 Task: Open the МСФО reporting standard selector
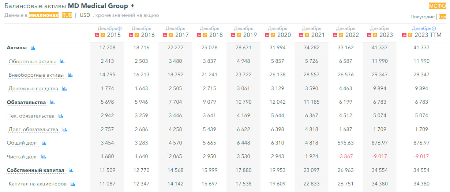point(438,6)
